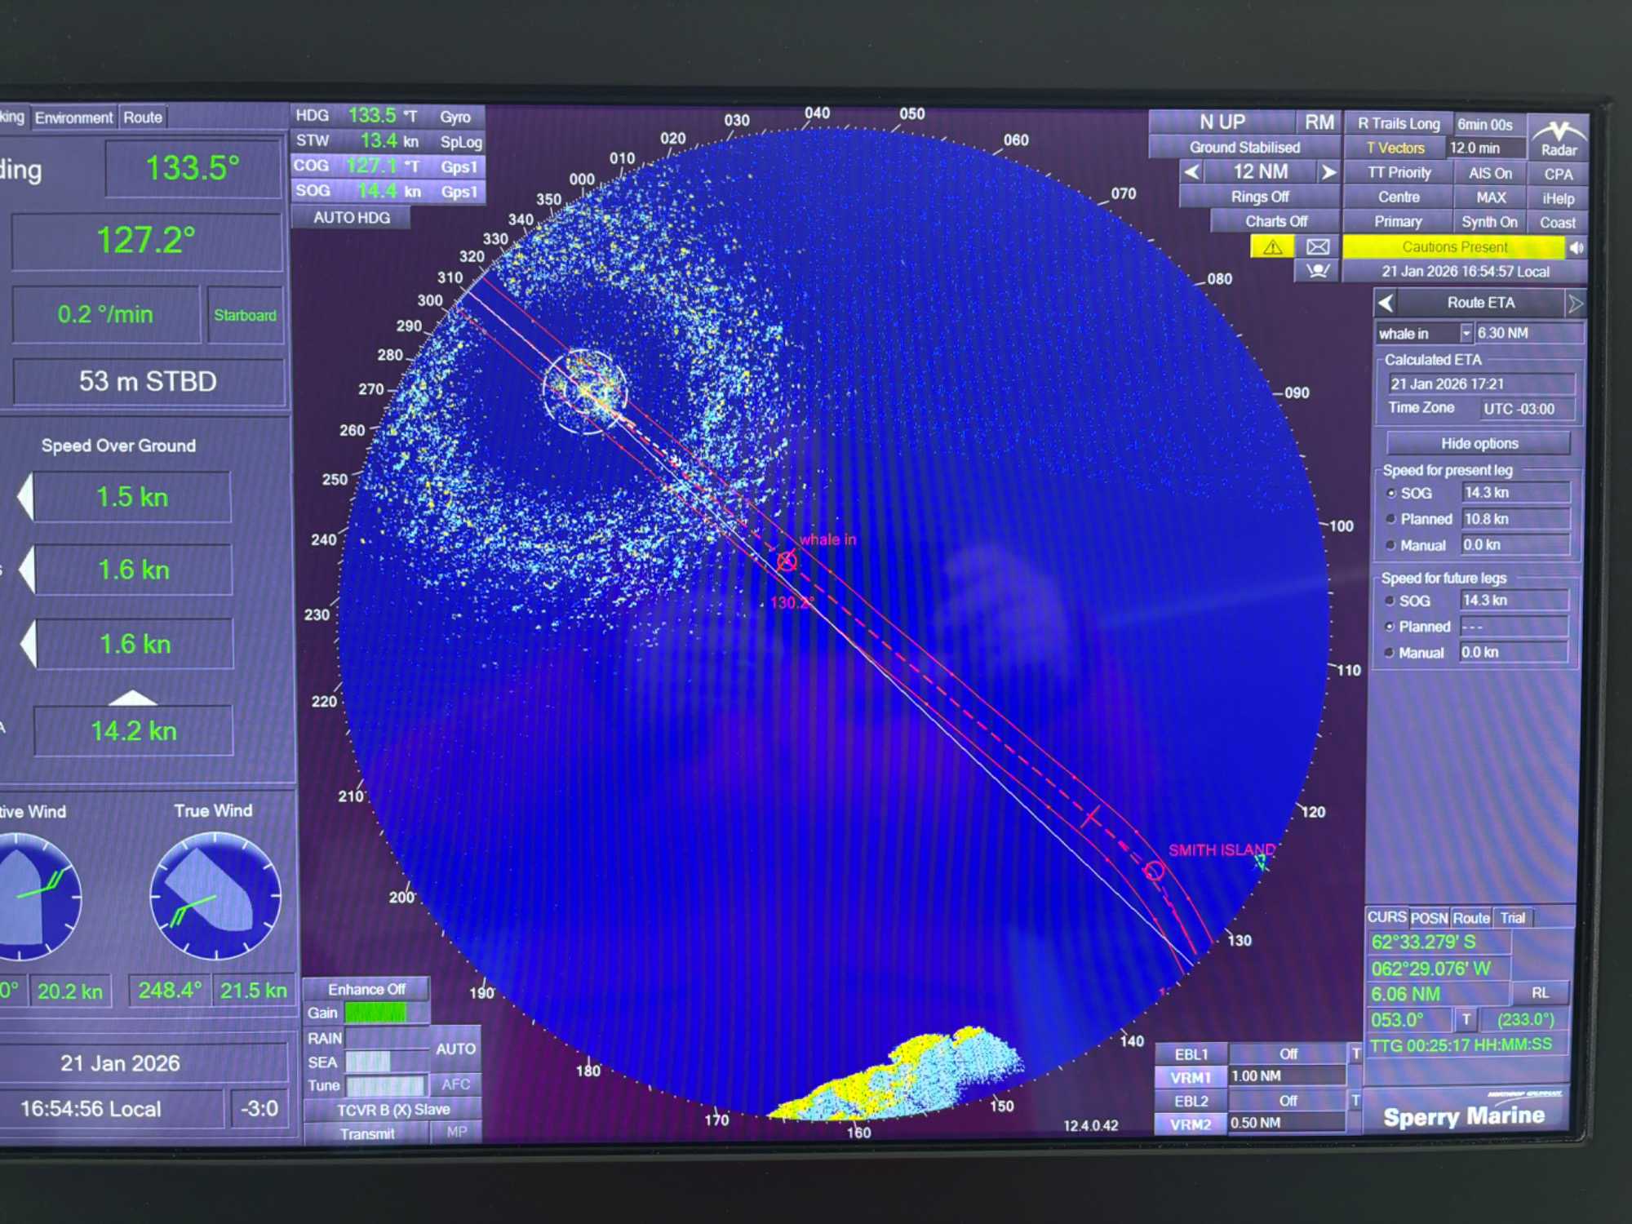The width and height of the screenshot is (1632, 1224).
Task: Toggle the Rings Off button
Action: point(1259,197)
